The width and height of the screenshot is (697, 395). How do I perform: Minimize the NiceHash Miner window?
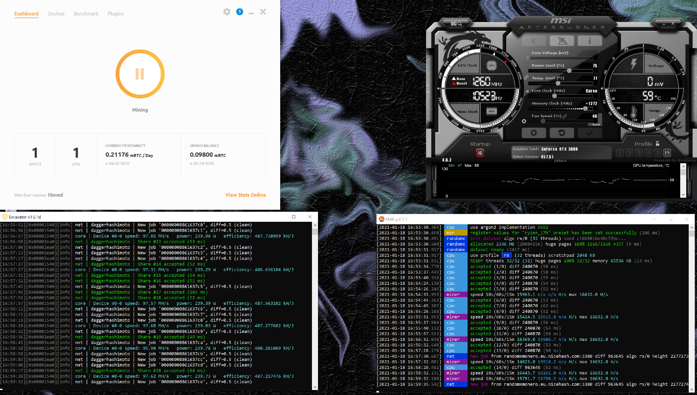pyautogui.click(x=251, y=13)
